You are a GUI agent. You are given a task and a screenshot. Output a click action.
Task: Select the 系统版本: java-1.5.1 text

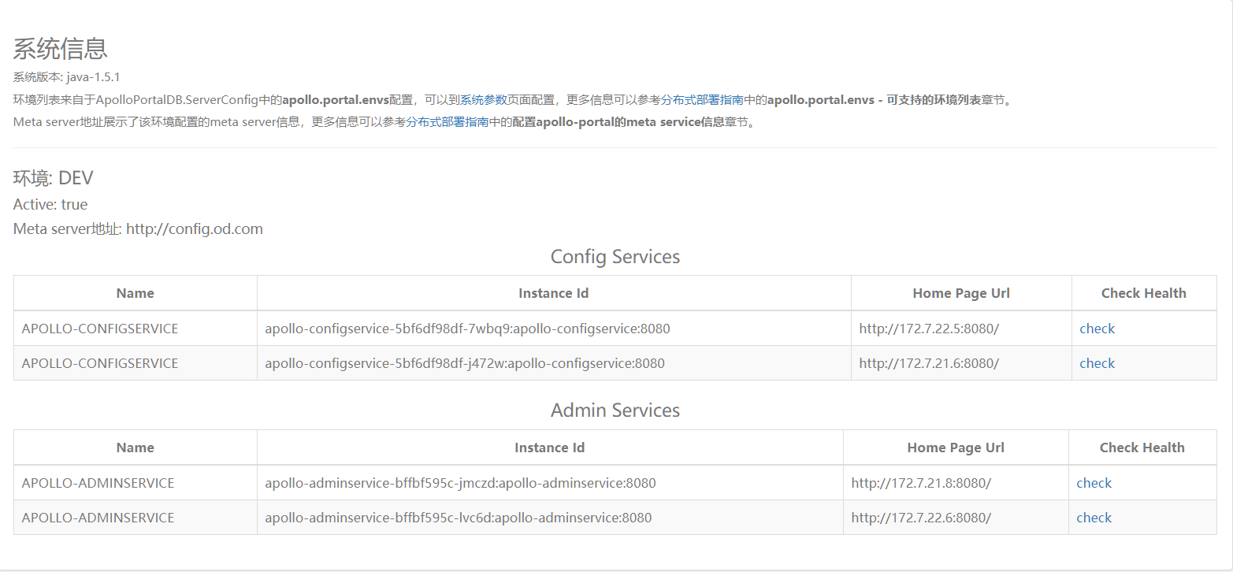[67, 77]
